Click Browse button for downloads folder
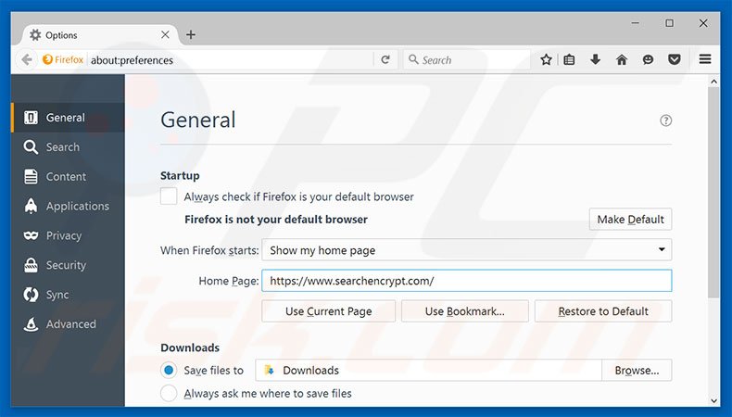Screen dimensions: 732x417 click(x=637, y=371)
